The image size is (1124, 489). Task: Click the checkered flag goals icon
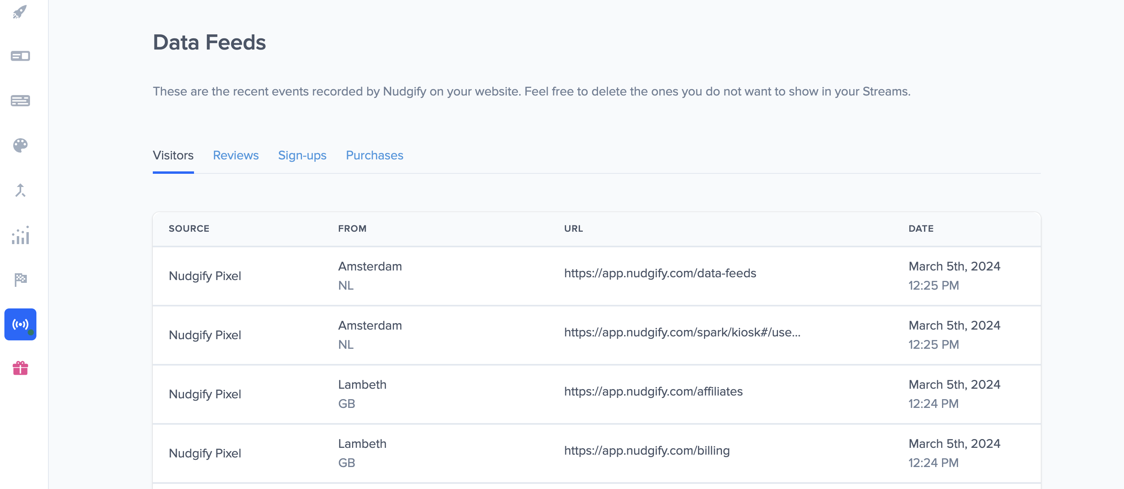click(20, 280)
